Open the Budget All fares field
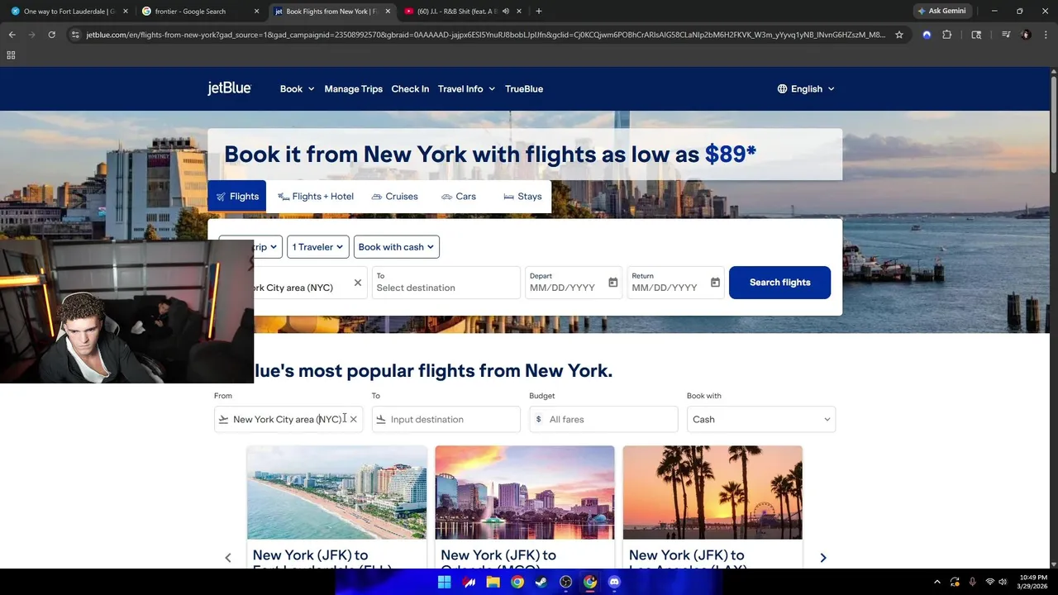 click(603, 419)
